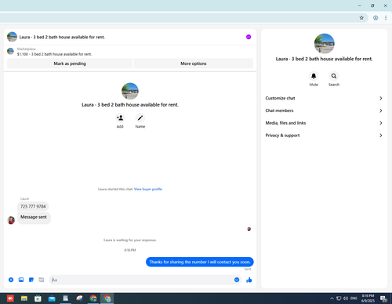
Task: Attach a photo using the image icon
Action: pyautogui.click(x=21, y=280)
